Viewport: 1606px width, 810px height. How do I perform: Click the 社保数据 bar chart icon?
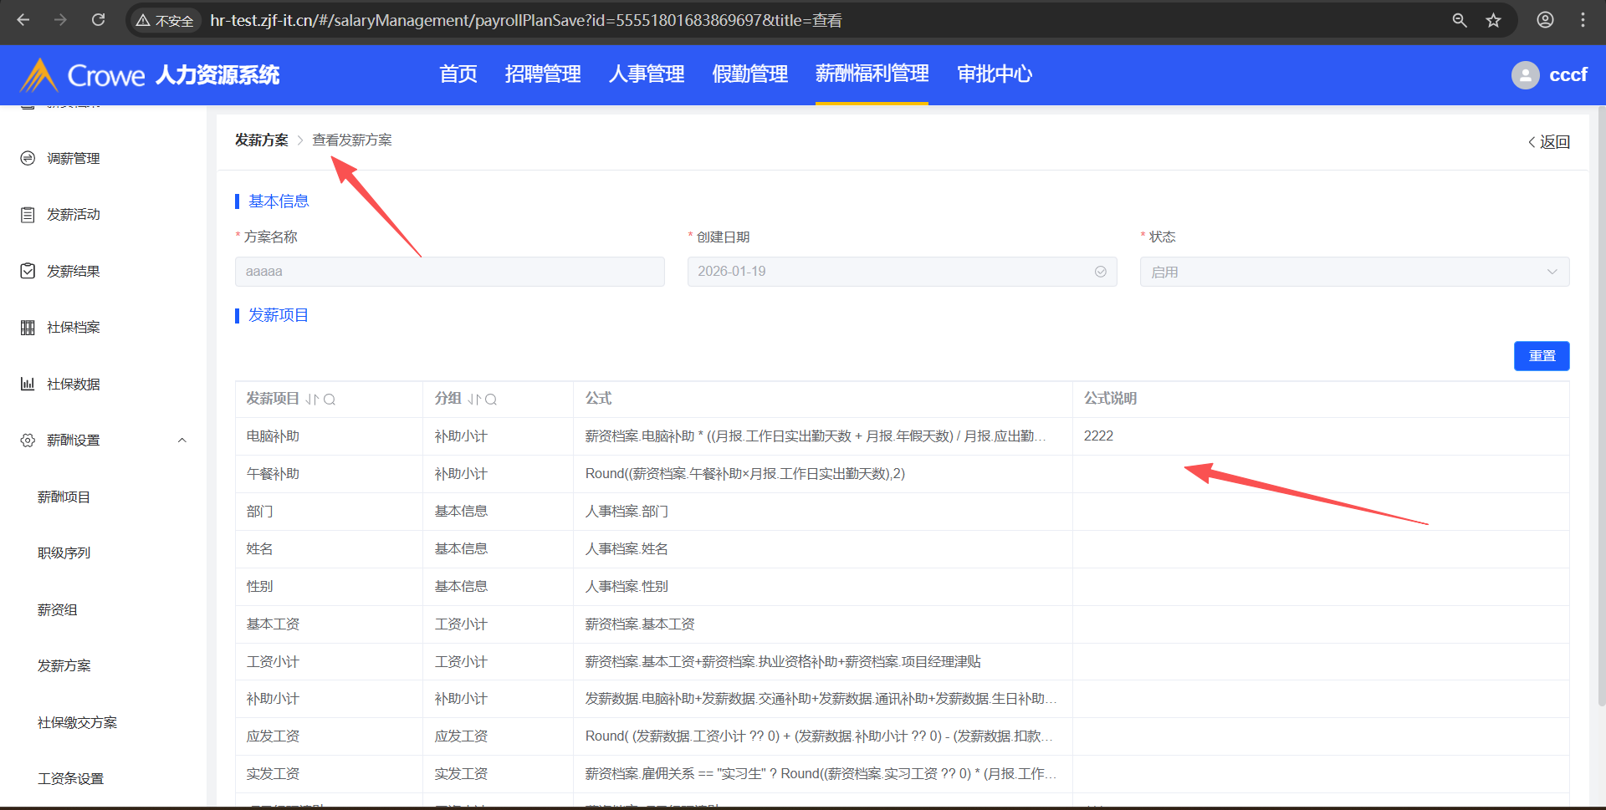pyautogui.click(x=28, y=384)
